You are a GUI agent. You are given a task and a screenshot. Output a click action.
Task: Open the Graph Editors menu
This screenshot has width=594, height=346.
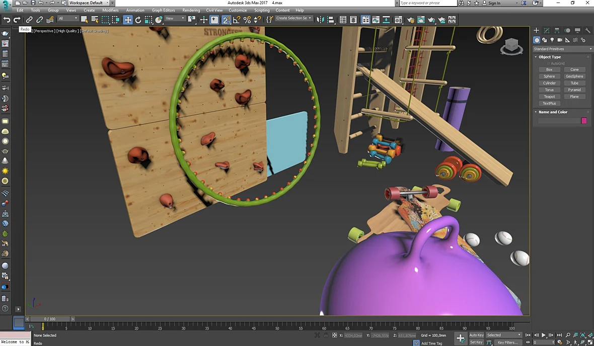pyautogui.click(x=163, y=10)
